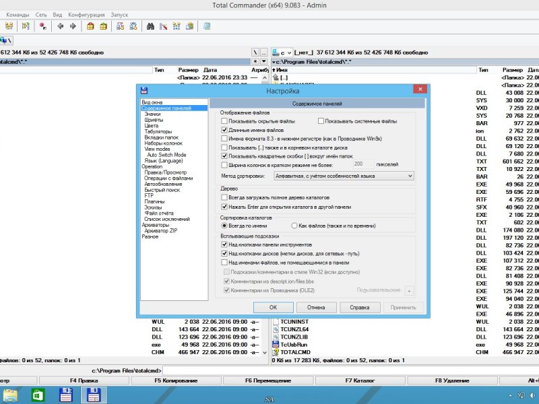Click the left panel favorites asterisk button

[x=255, y=61]
